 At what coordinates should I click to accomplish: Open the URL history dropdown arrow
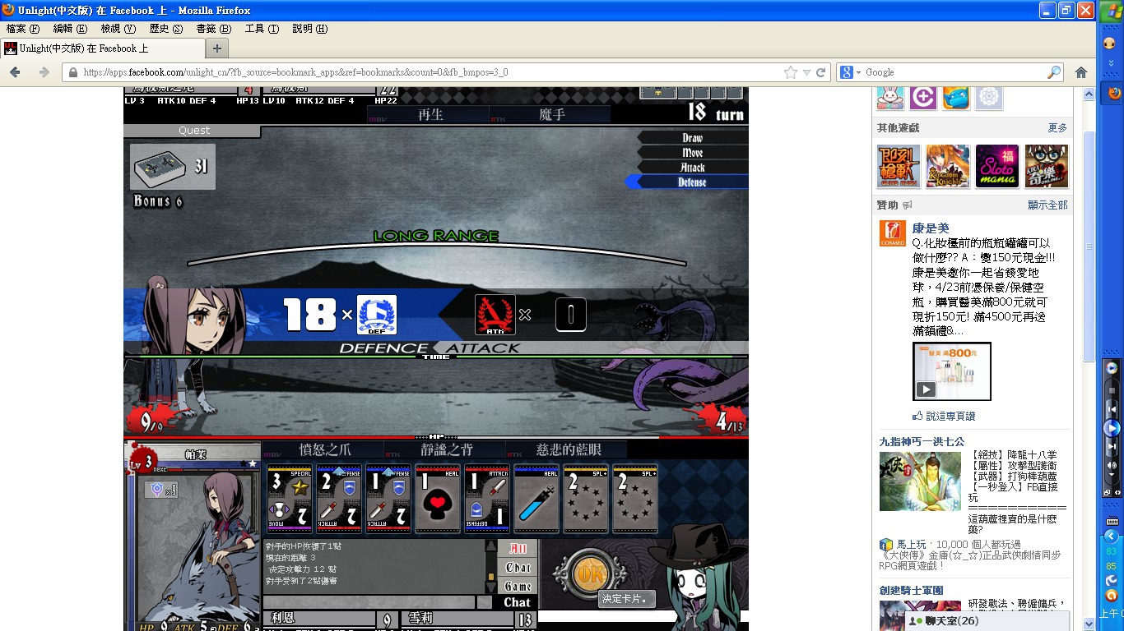pyautogui.click(x=806, y=72)
